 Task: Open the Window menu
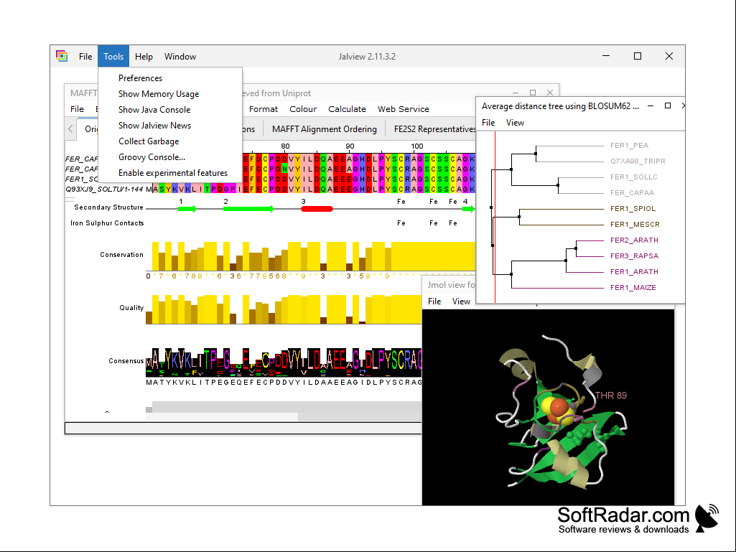click(x=180, y=56)
